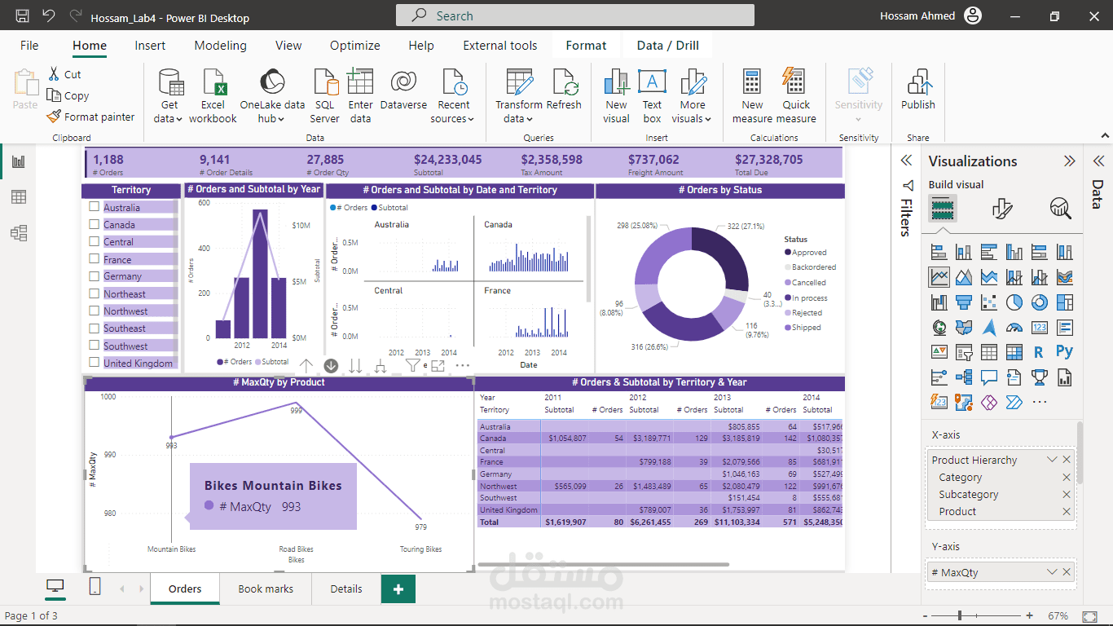Click the New measure button

click(751, 95)
